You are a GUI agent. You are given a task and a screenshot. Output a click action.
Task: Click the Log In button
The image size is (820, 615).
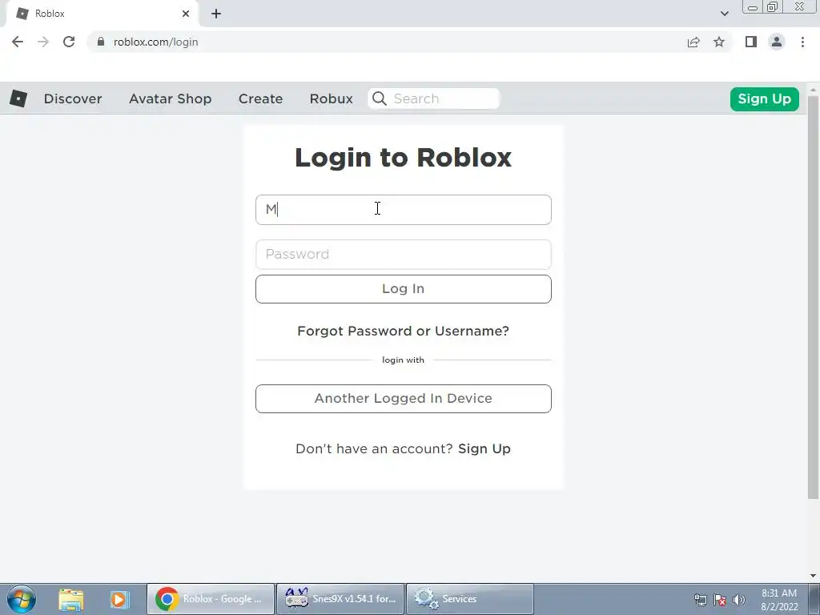(x=404, y=288)
